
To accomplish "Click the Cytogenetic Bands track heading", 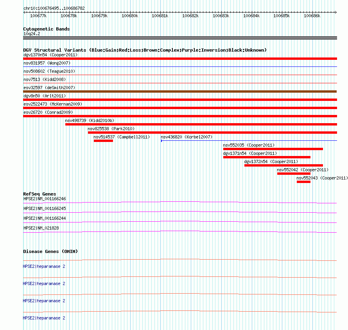I will click(47, 29).
